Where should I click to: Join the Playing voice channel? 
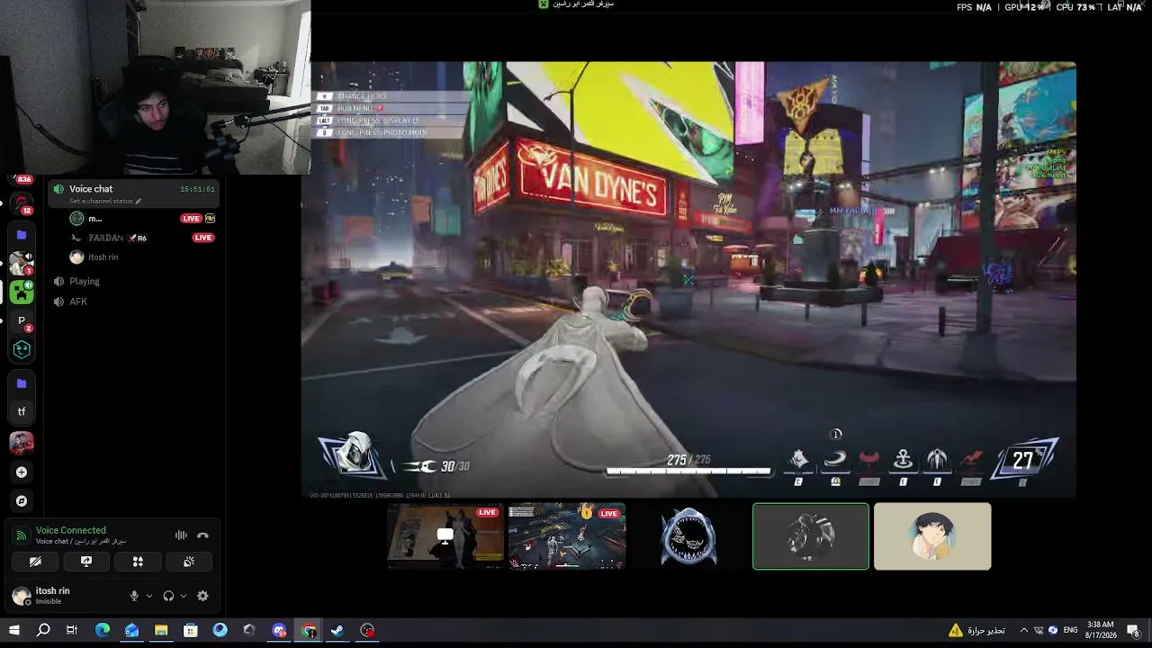pyautogui.click(x=133, y=281)
